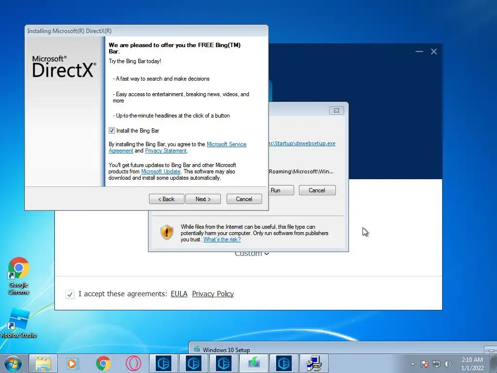Open the volume speaker tray icon
The image size is (497, 373).
(448, 364)
